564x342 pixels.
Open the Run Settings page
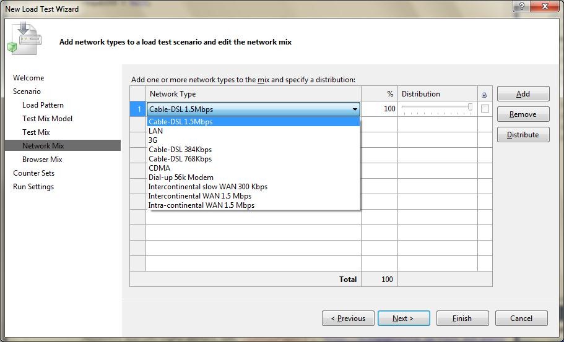point(33,187)
